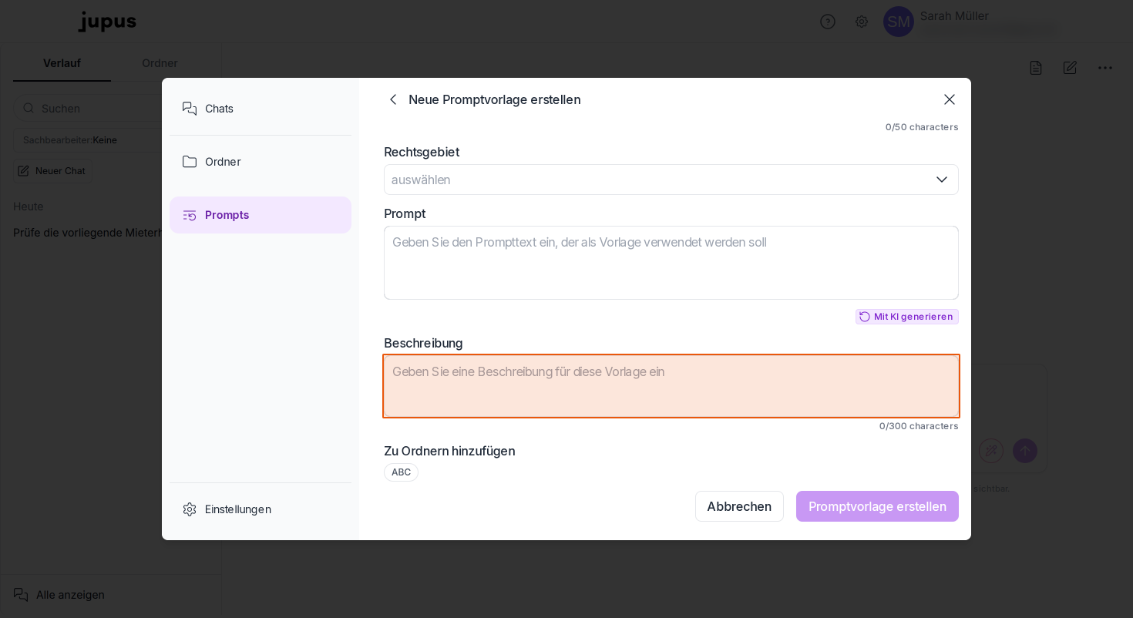
Task: Focus the Beschreibung text field
Action: 671,386
